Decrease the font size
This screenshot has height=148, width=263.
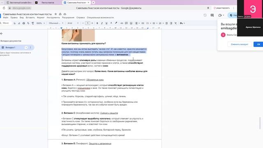[x=83, y=23]
